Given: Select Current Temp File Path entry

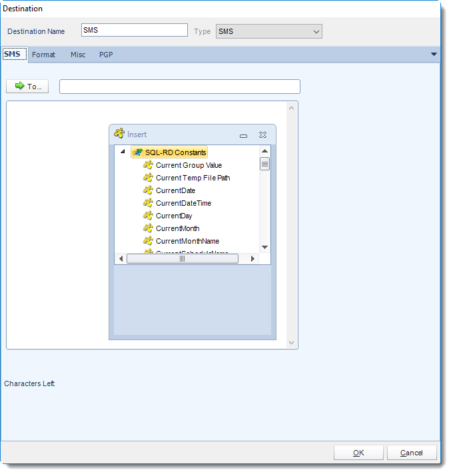Looking at the screenshot, I should (193, 178).
